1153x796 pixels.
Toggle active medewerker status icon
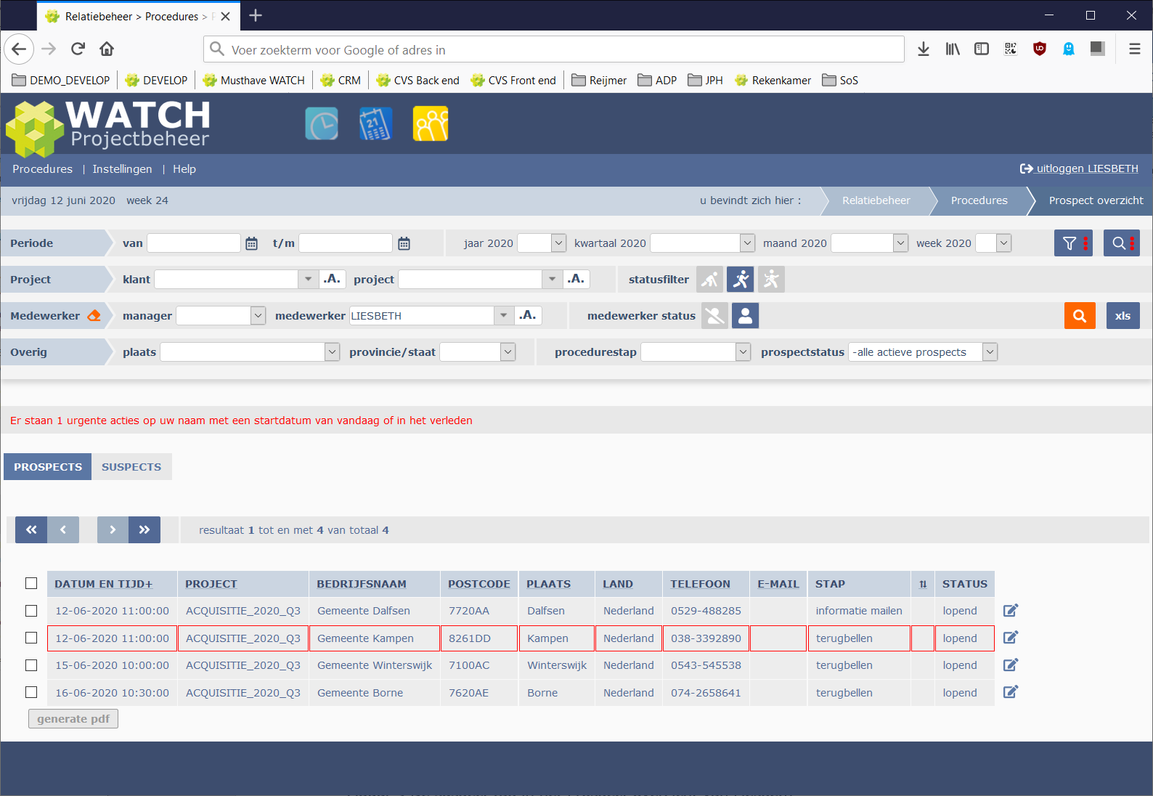click(x=745, y=315)
